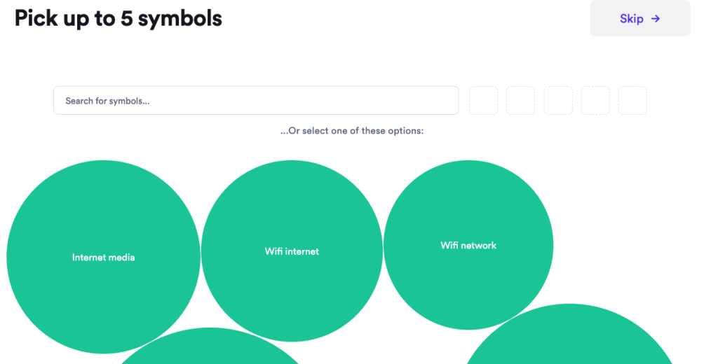Screen dimensions: 718x364
Task: Click the 'Or select one of these options' text
Action: (x=352, y=131)
